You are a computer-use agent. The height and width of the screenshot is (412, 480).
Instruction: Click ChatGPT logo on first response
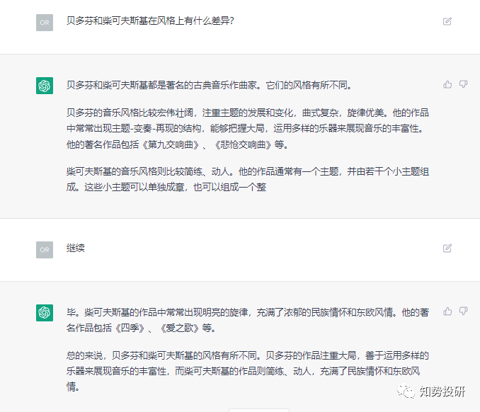[45, 86]
